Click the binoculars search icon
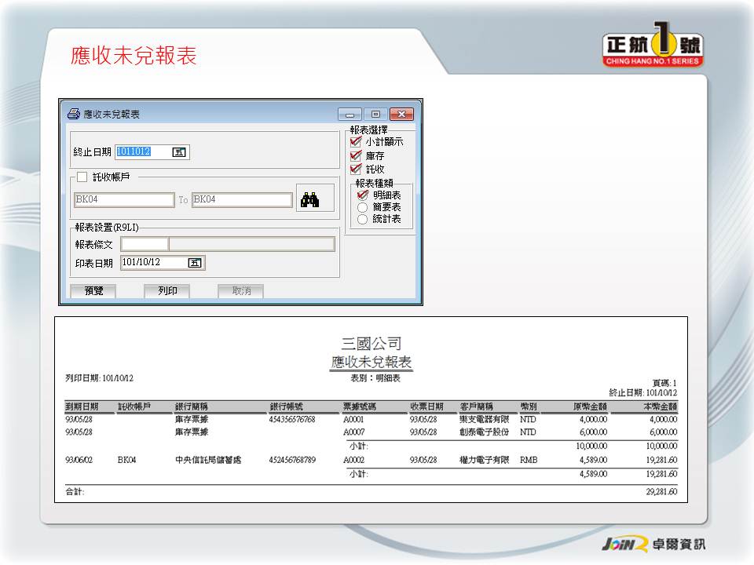 click(310, 199)
